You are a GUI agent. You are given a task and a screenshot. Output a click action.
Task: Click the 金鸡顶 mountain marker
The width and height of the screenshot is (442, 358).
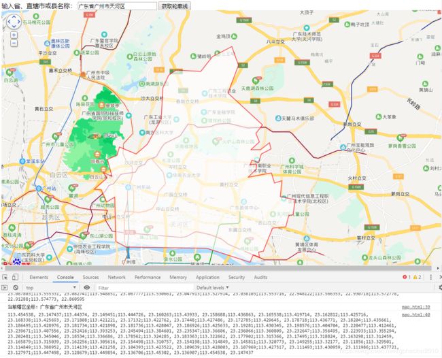click(234, 36)
